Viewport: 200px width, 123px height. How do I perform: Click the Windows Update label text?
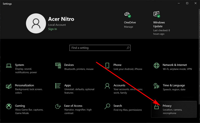tap(159, 24)
